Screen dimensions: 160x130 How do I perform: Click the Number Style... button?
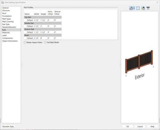tap(9, 126)
